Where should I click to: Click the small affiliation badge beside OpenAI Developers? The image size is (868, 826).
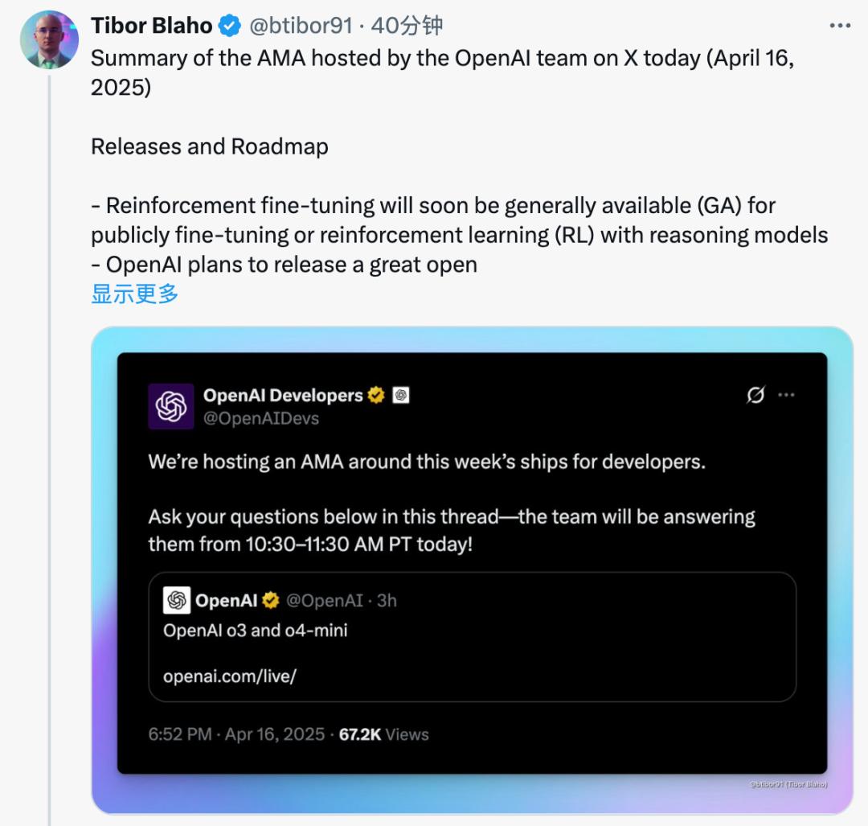pos(400,395)
